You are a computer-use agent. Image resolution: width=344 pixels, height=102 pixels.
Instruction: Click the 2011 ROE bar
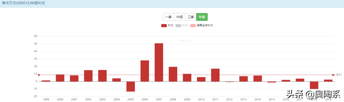click(x=215, y=75)
